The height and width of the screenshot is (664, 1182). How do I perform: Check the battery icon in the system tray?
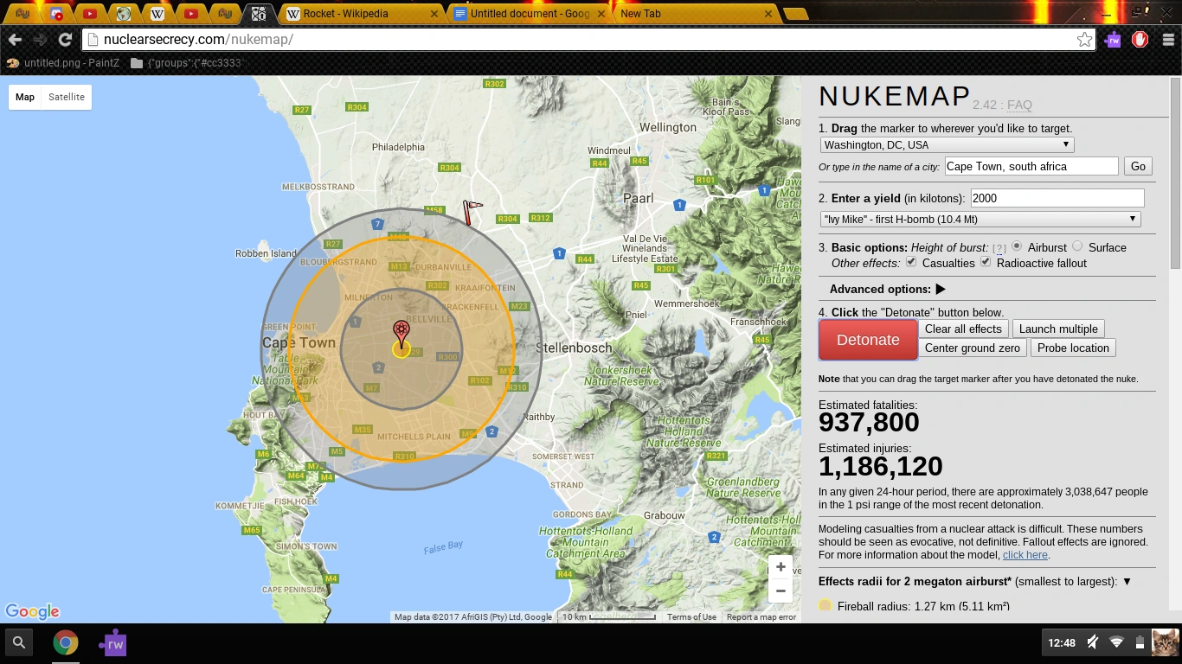[1140, 642]
